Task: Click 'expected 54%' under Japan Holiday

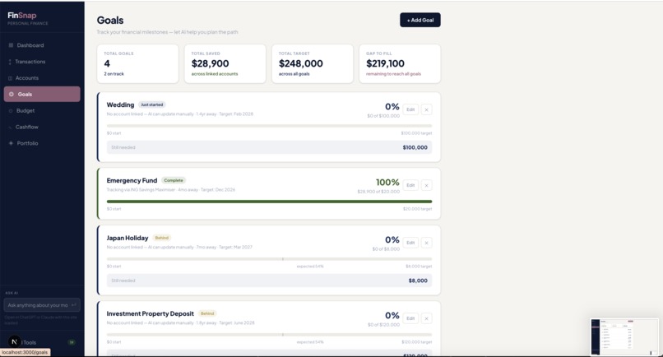Action: click(x=310, y=267)
